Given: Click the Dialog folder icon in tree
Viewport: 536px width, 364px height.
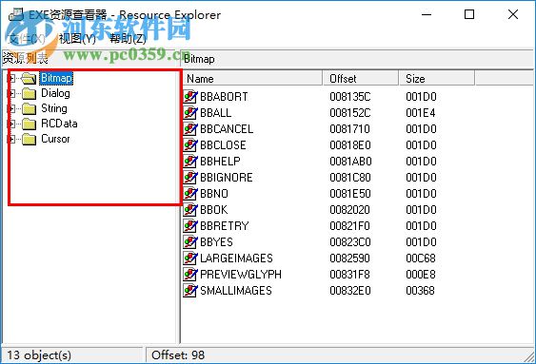Looking at the screenshot, I should point(30,93).
